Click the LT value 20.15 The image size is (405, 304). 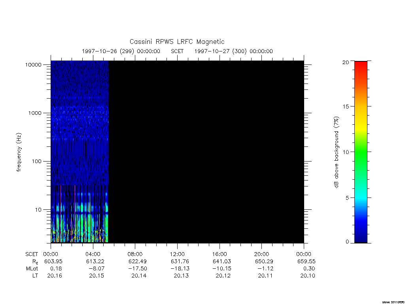(x=97, y=276)
